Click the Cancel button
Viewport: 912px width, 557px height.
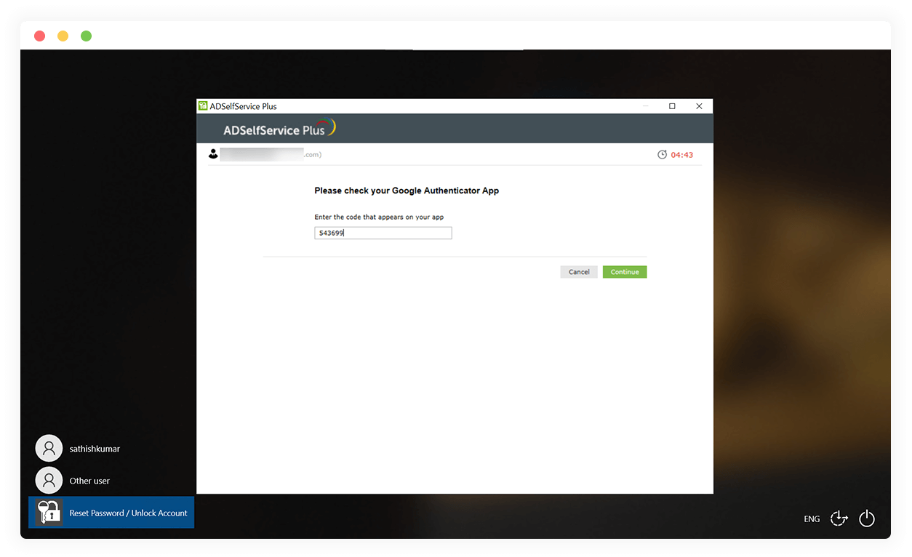click(x=579, y=272)
